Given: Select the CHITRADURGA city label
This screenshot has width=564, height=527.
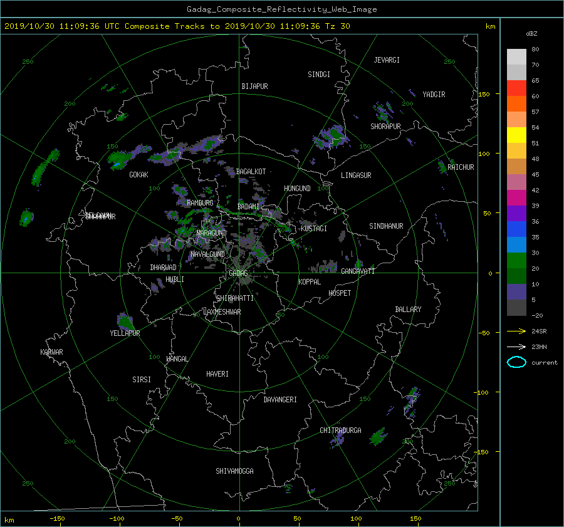Looking at the screenshot, I should pos(340,430).
